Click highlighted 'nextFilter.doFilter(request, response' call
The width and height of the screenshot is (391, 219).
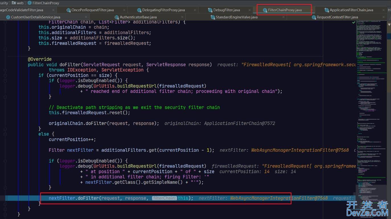click(x=121, y=198)
